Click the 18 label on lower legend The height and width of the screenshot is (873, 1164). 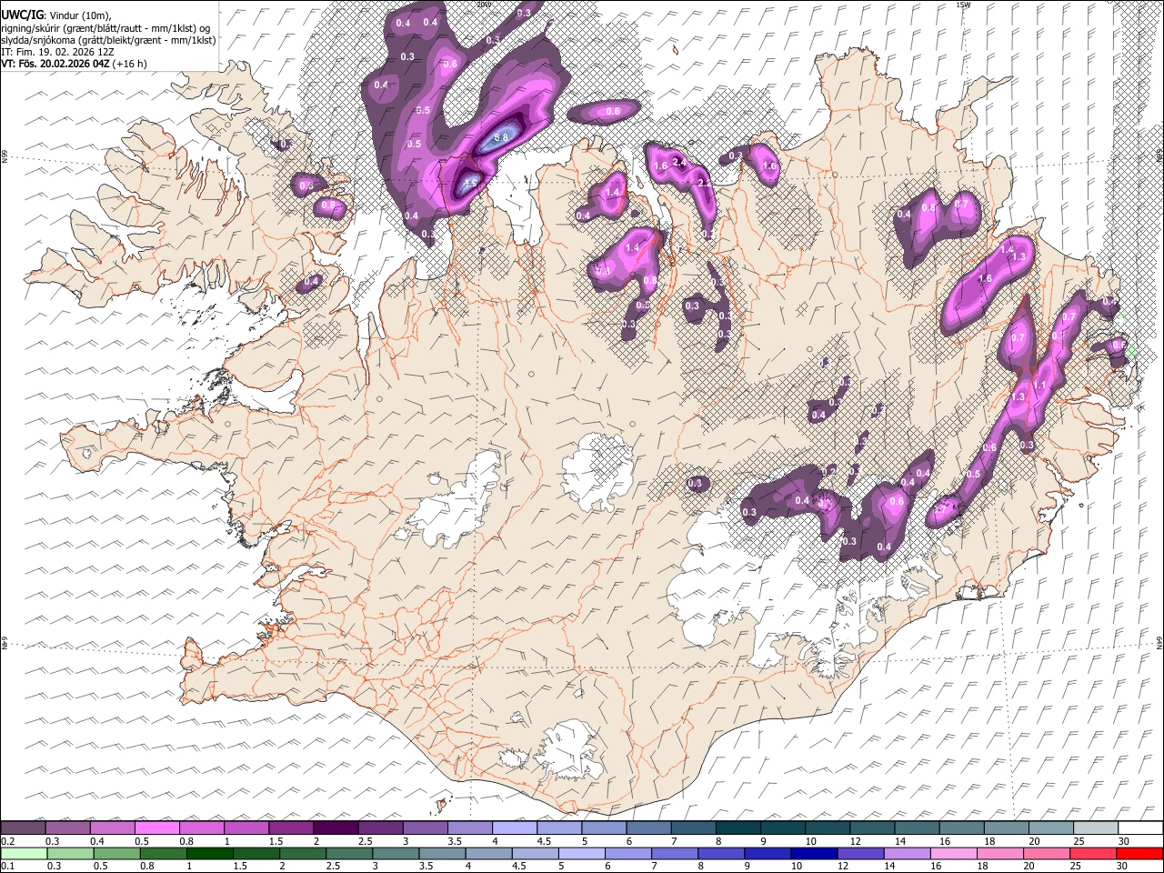984,867
